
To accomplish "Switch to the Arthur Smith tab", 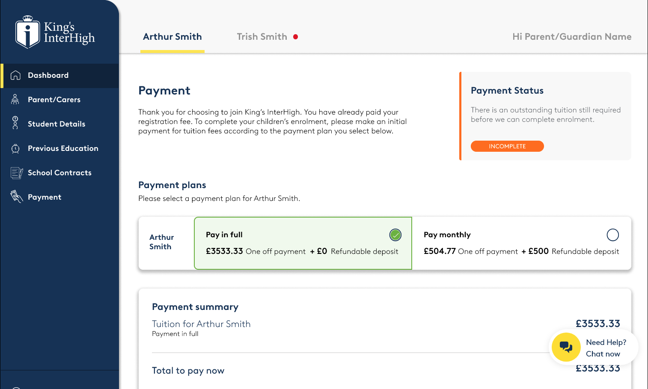I will coord(172,37).
